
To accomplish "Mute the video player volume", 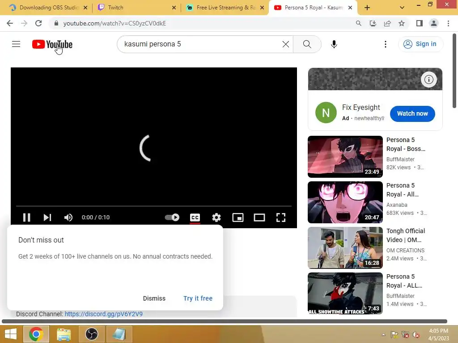I will coord(68,218).
